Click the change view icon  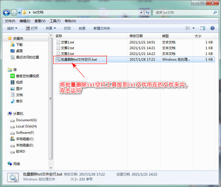point(187,28)
